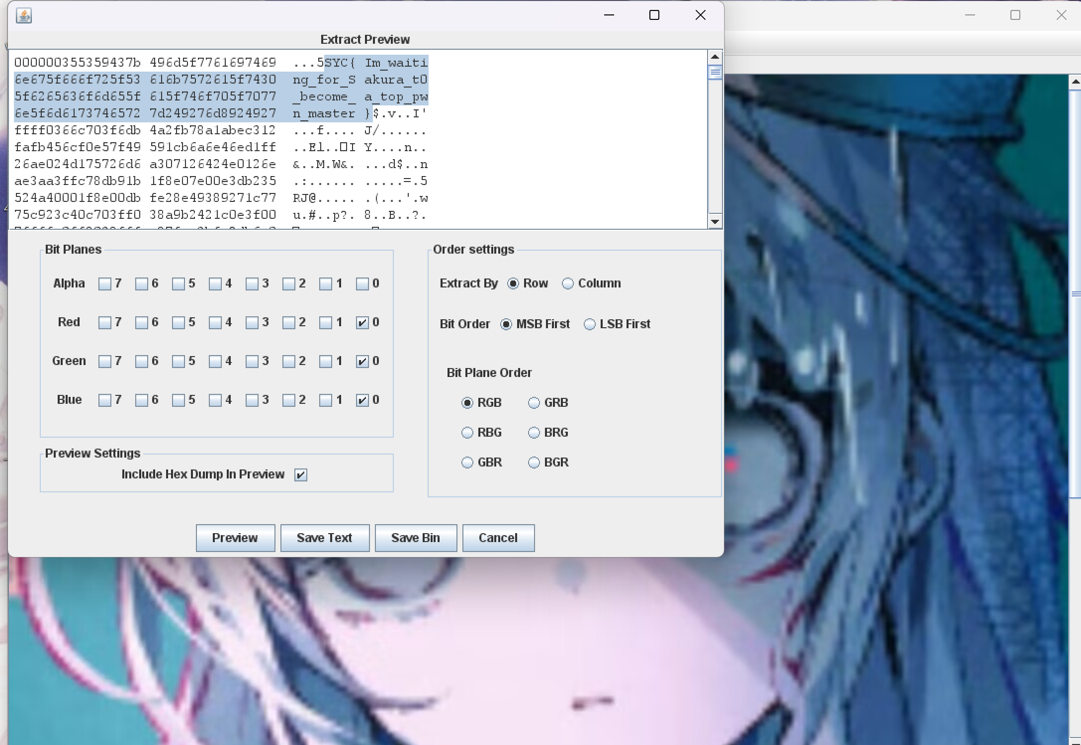Maximize the Extract Preview dialog
This screenshot has height=745, width=1081.
tap(654, 15)
